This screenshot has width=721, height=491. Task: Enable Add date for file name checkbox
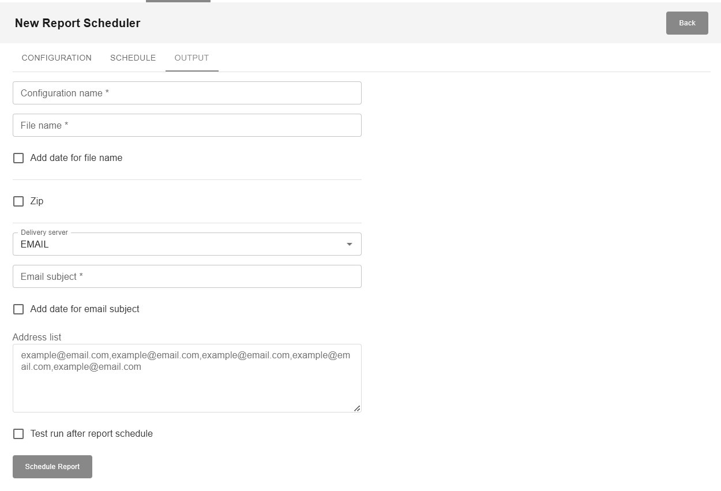coord(18,158)
